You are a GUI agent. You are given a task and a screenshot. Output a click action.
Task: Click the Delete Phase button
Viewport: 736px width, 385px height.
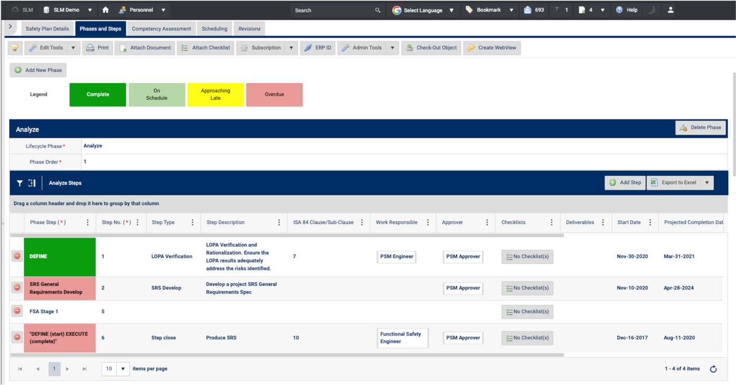click(x=700, y=127)
